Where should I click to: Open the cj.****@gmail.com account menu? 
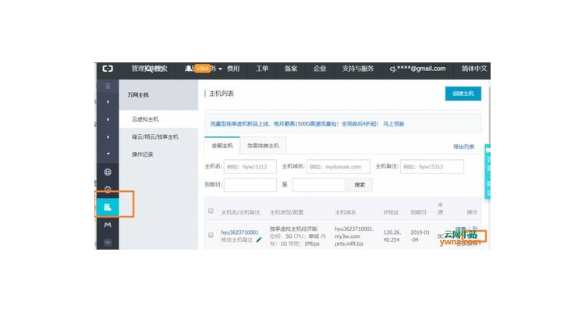point(417,69)
